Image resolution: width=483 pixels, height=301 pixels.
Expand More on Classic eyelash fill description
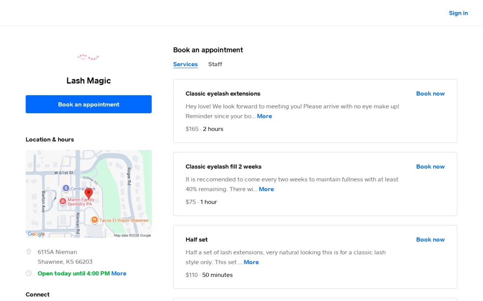[x=266, y=189]
